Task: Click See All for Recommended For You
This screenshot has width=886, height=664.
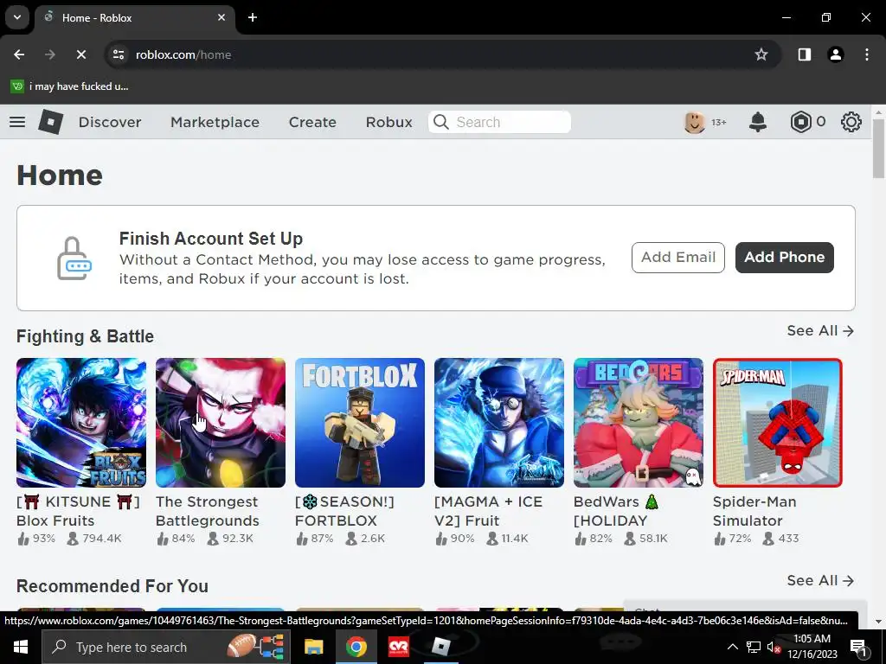Action: click(820, 580)
